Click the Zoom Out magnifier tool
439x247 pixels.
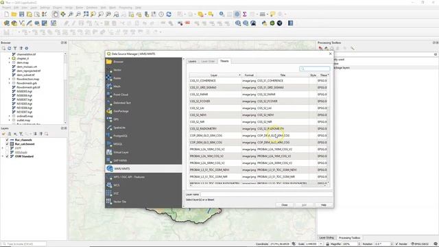click(x=78, y=14)
